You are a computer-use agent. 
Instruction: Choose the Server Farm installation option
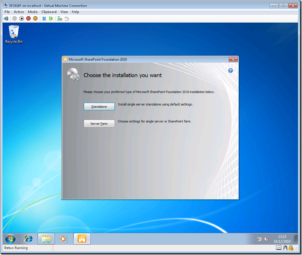click(99, 124)
